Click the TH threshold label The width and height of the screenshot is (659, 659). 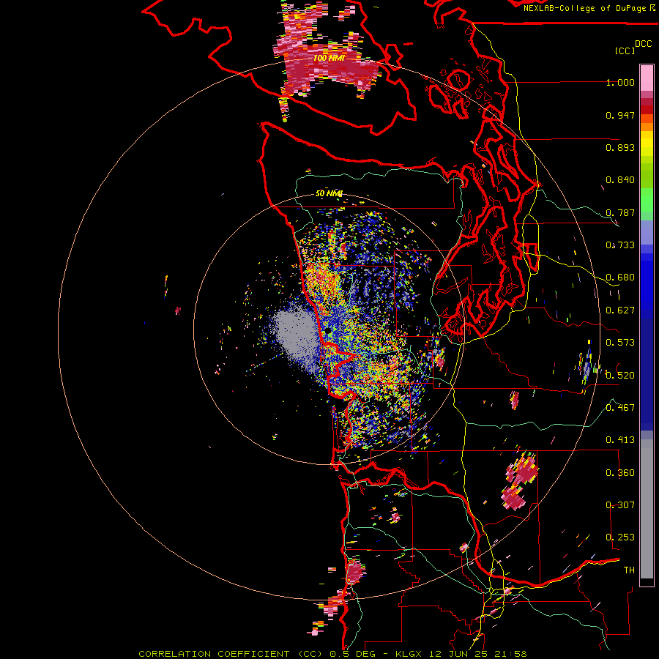tap(629, 570)
